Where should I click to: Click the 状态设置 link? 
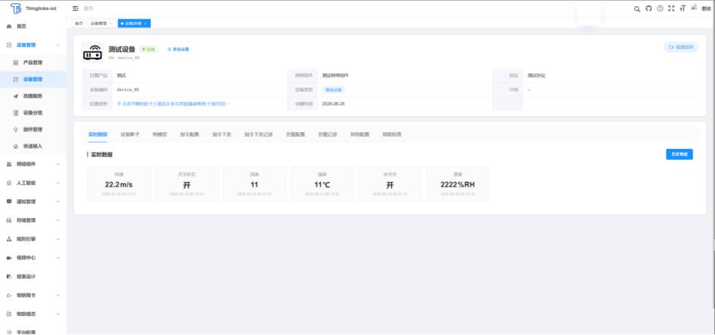pos(178,49)
